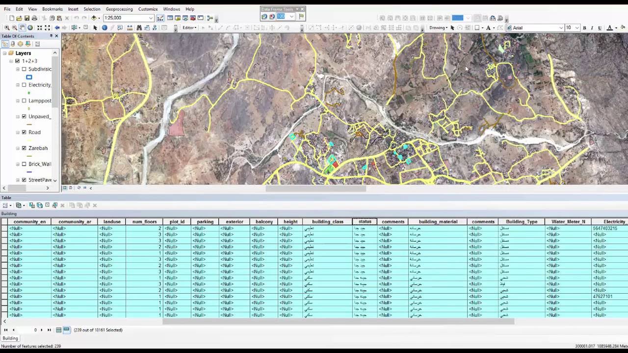
Task: Toggle the 1+2+3 group layer checkbox
Action: [18, 61]
